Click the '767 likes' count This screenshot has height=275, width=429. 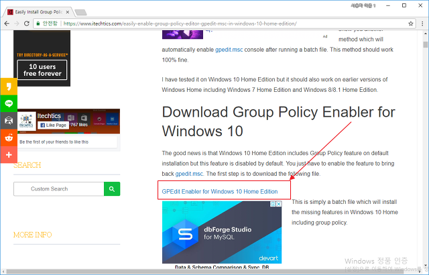[x=79, y=125]
